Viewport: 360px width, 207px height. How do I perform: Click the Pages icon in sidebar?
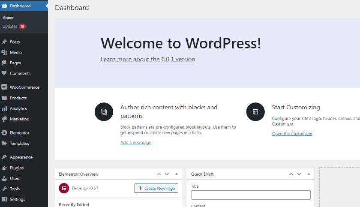[4, 63]
